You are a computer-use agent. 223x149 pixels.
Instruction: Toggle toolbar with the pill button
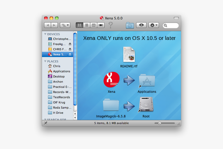[176, 18]
